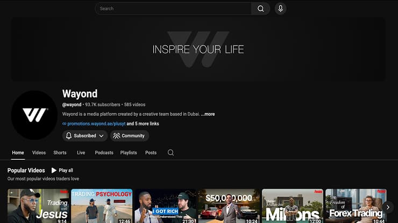Start voice search with microphone icon
This screenshot has width=398, height=223.
coord(280,9)
